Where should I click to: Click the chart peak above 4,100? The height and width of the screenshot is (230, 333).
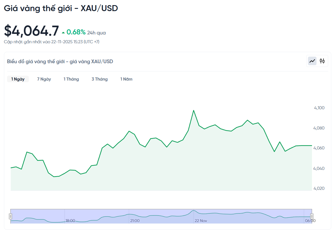pyautogui.click(x=194, y=110)
